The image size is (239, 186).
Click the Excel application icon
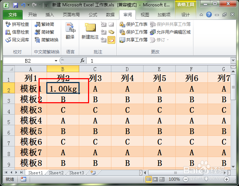point(6,5)
